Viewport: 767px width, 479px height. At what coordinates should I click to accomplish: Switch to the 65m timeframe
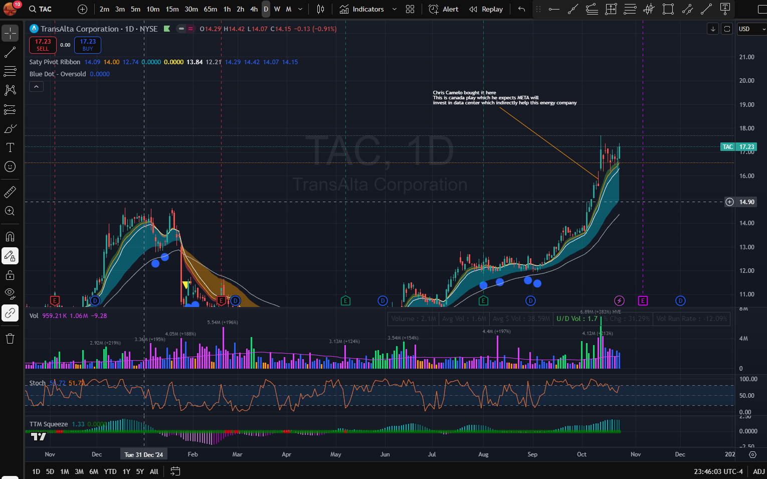pyautogui.click(x=211, y=9)
